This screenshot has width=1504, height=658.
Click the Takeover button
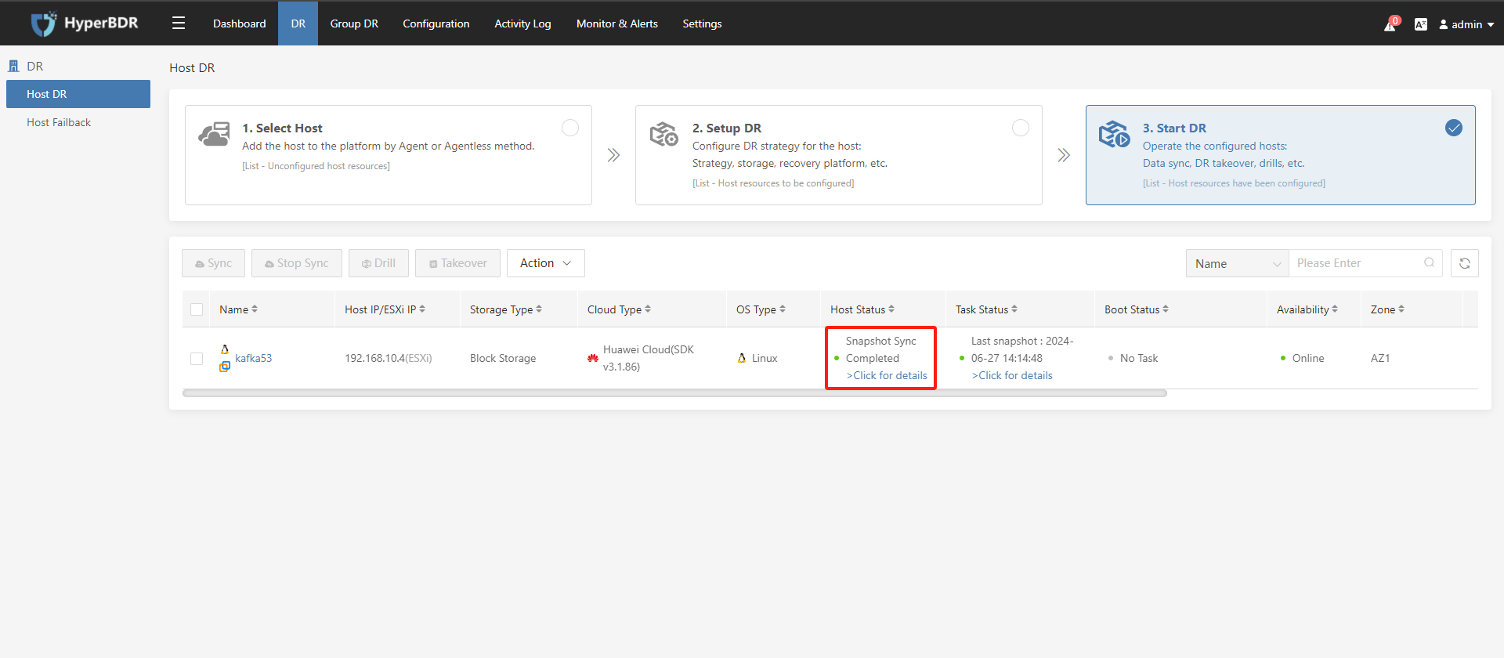(x=457, y=263)
